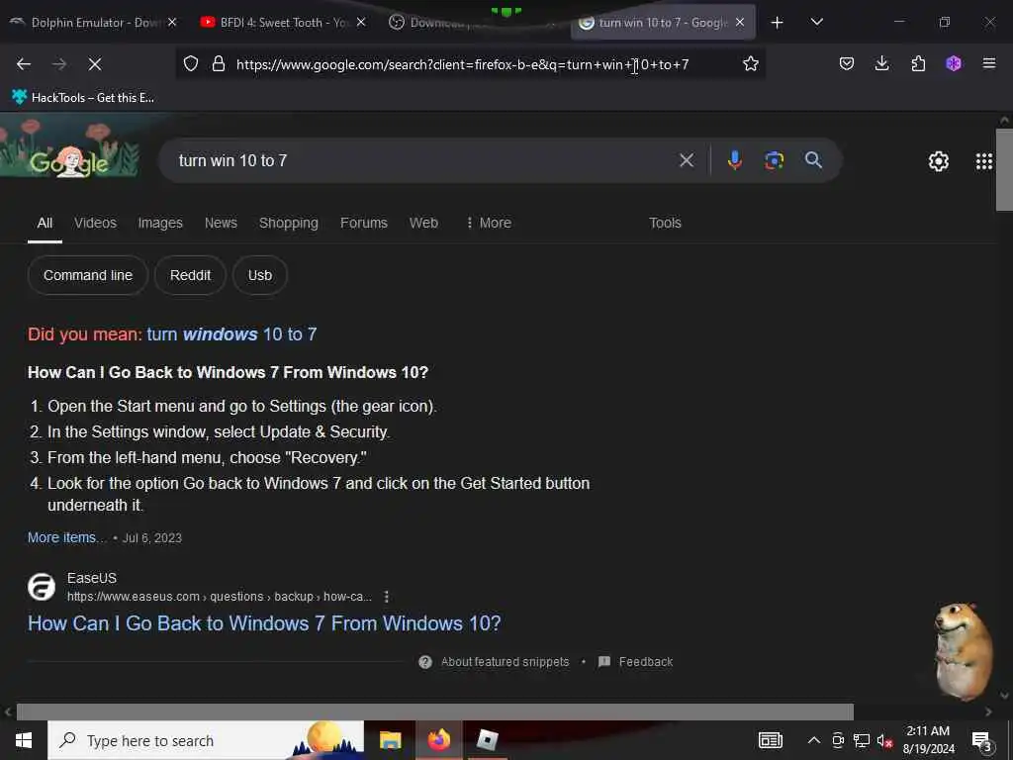Screen dimensions: 1013x760
Task: Show hidden system tray icons
Action: pos(814,740)
